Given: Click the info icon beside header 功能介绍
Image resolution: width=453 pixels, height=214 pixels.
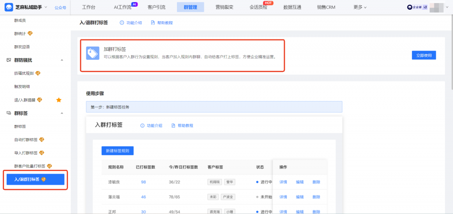Looking at the screenshot, I should tap(122, 23).
